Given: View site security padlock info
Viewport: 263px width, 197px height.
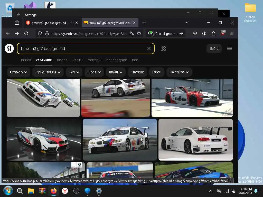Looking at the screenshot, I should 47,34.
